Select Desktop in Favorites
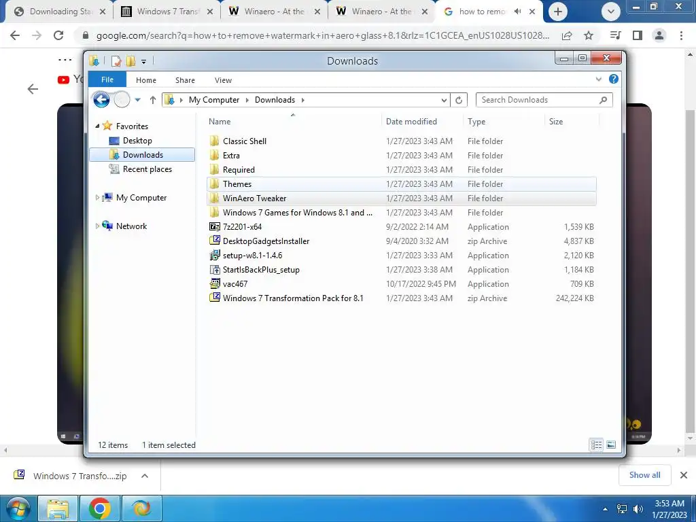Viewport: 696px width, 522px height. coord(137,141)
